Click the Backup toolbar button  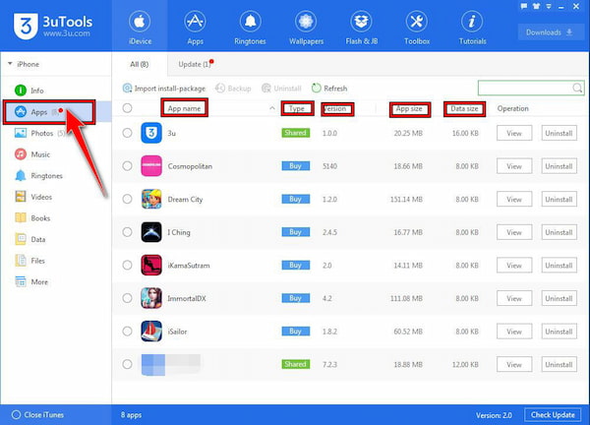point(233,89)
